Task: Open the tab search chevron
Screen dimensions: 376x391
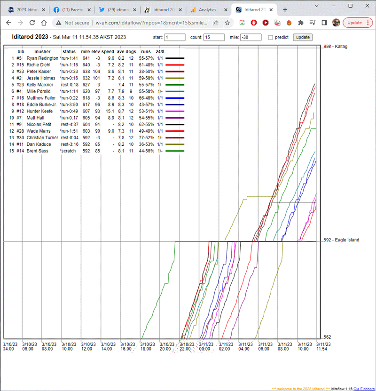Action: [316, 6]
